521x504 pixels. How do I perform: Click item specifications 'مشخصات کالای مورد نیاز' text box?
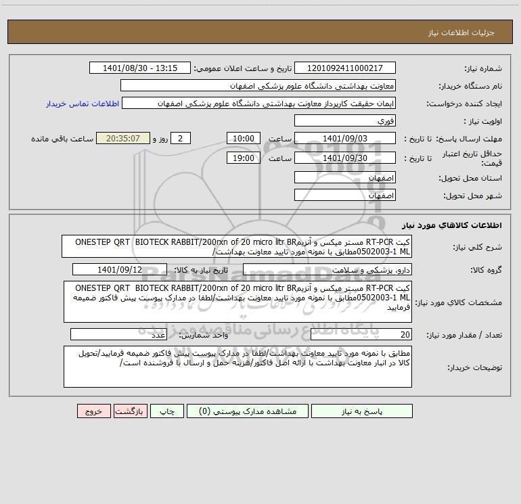(237, 302)
